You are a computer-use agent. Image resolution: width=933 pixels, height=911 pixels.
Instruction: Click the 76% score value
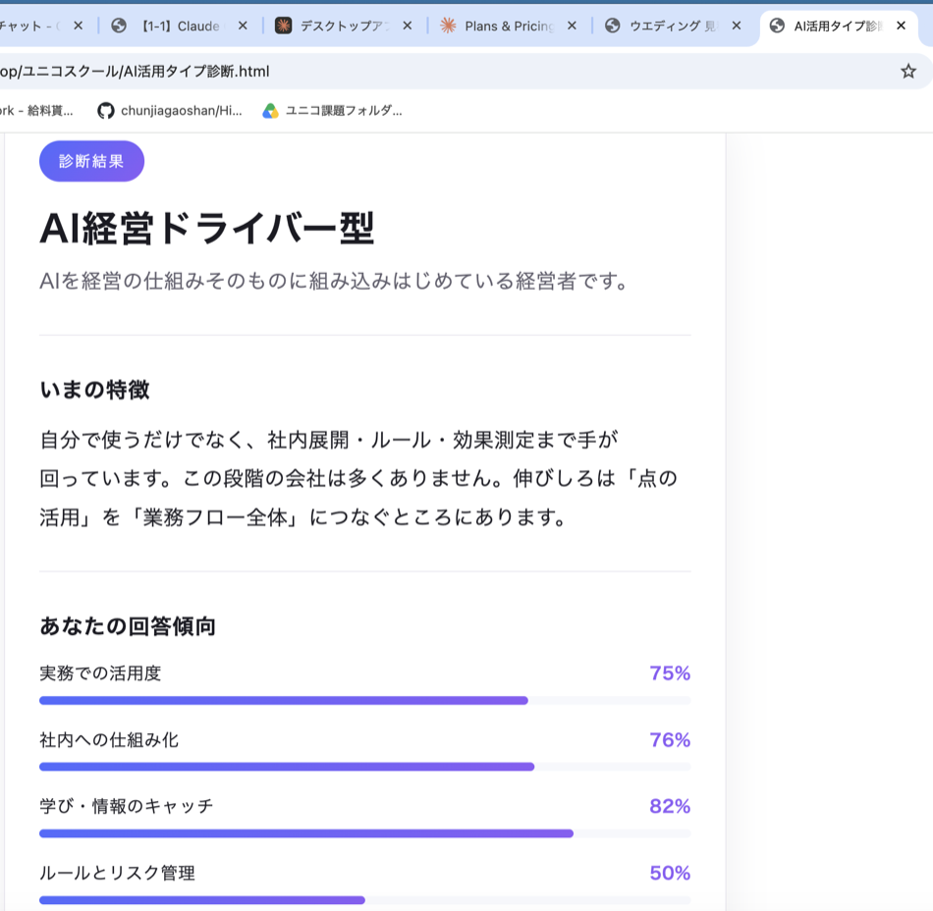coord(670,740)
